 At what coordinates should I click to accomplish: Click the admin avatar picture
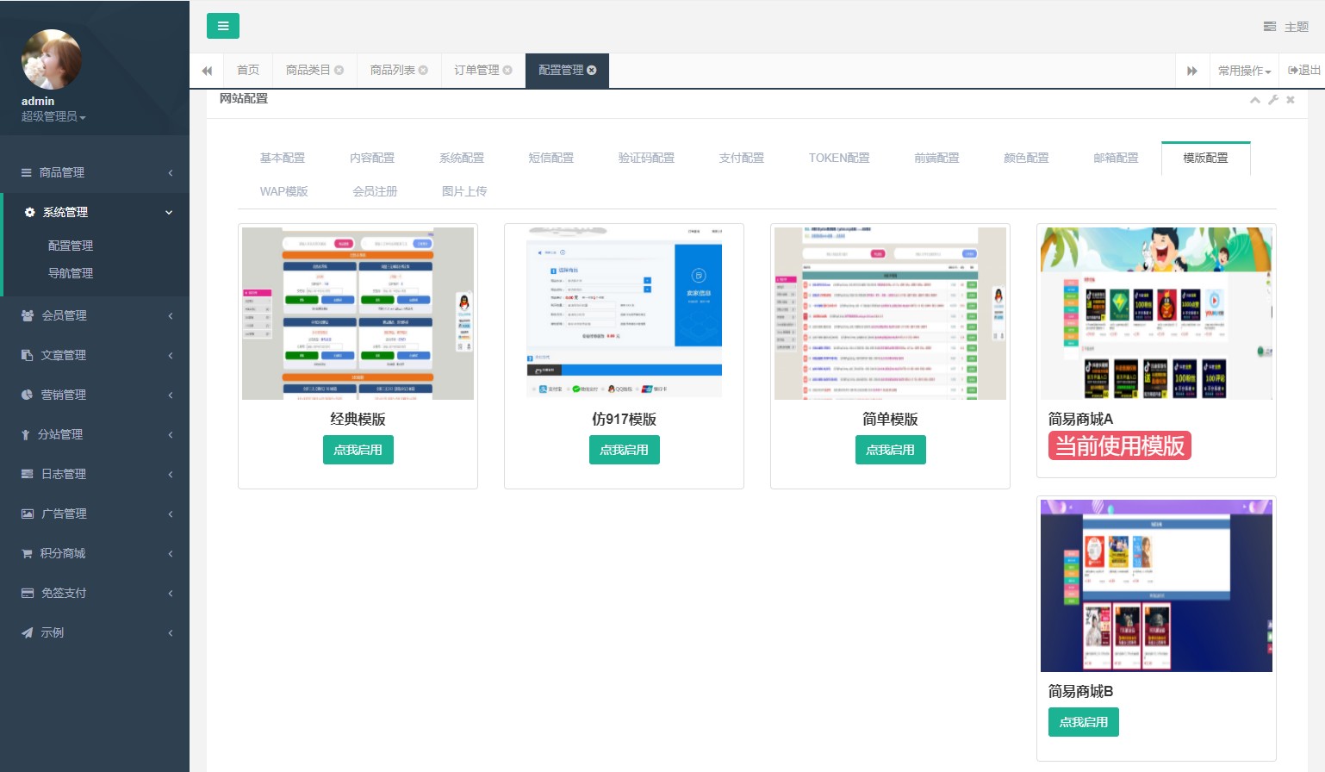52,59
